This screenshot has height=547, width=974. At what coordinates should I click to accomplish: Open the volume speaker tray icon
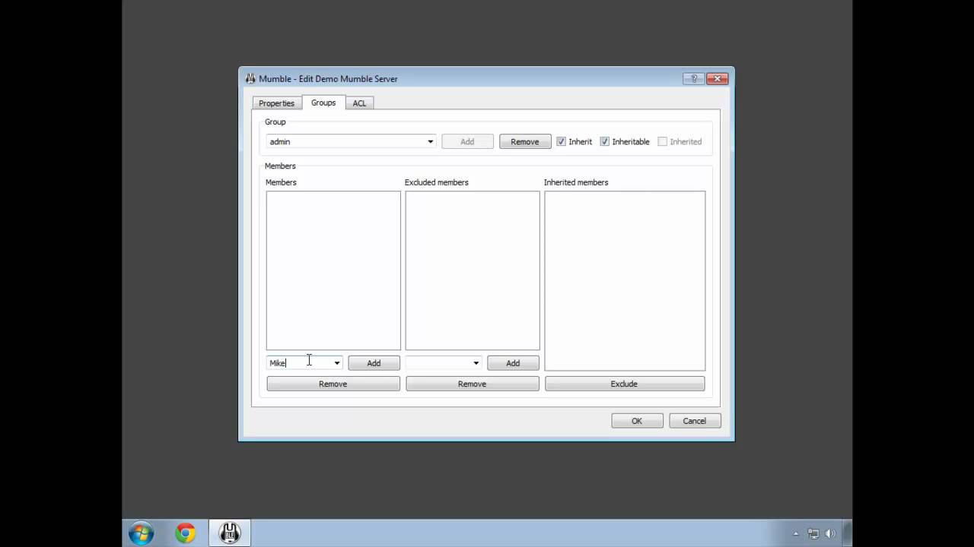click(830, 533)
